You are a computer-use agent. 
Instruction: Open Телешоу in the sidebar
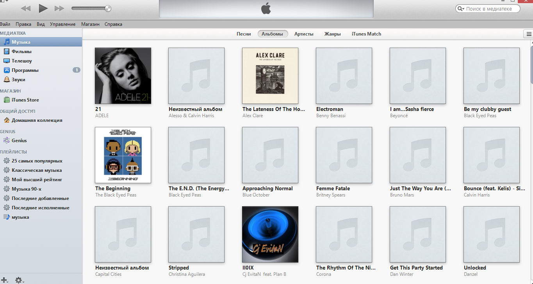click(41, 61)
